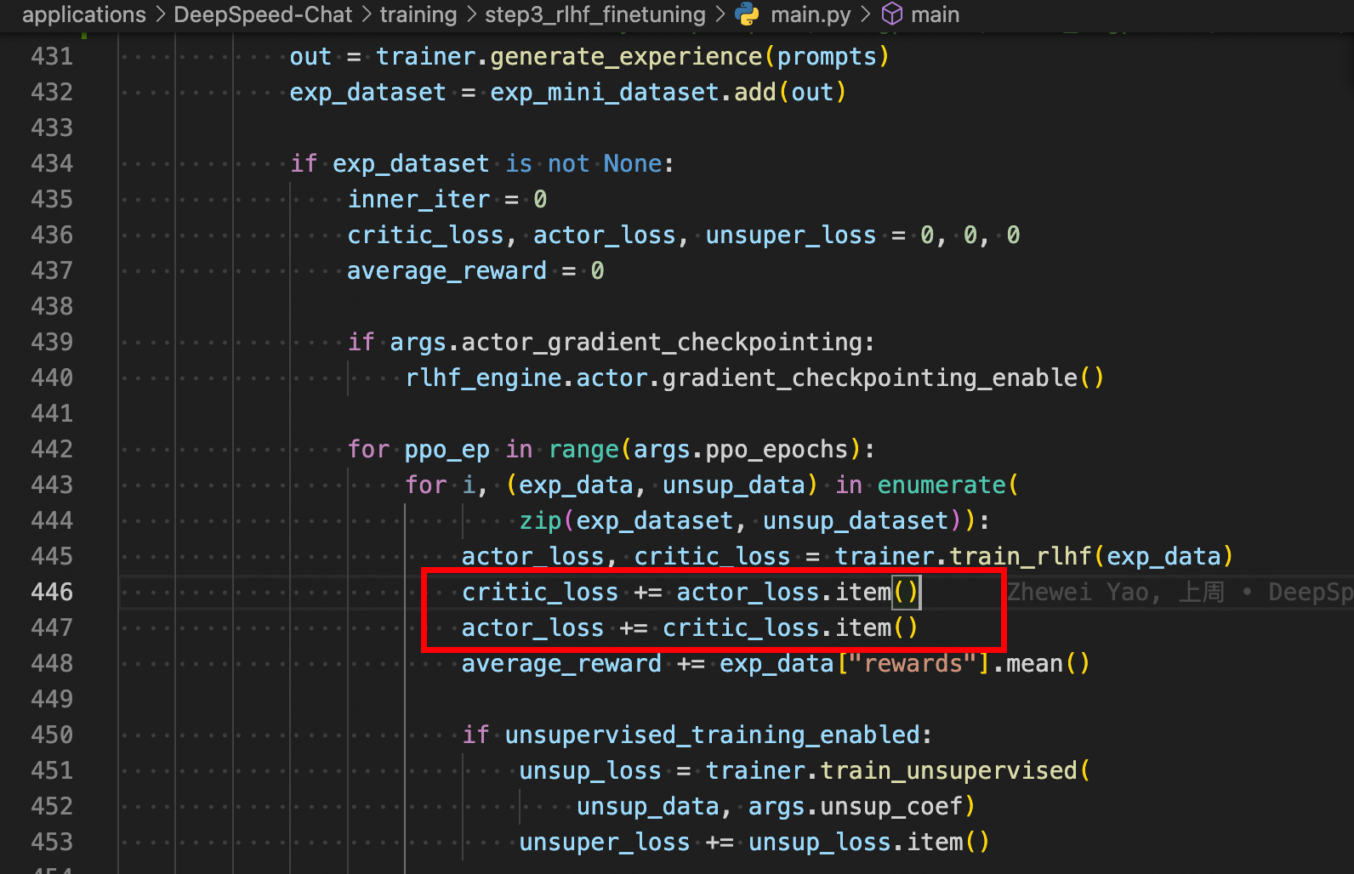Open 'training' breadcrumb segment
The width and height of the screenshot is (1354, 874).
[x=418, y=14]
